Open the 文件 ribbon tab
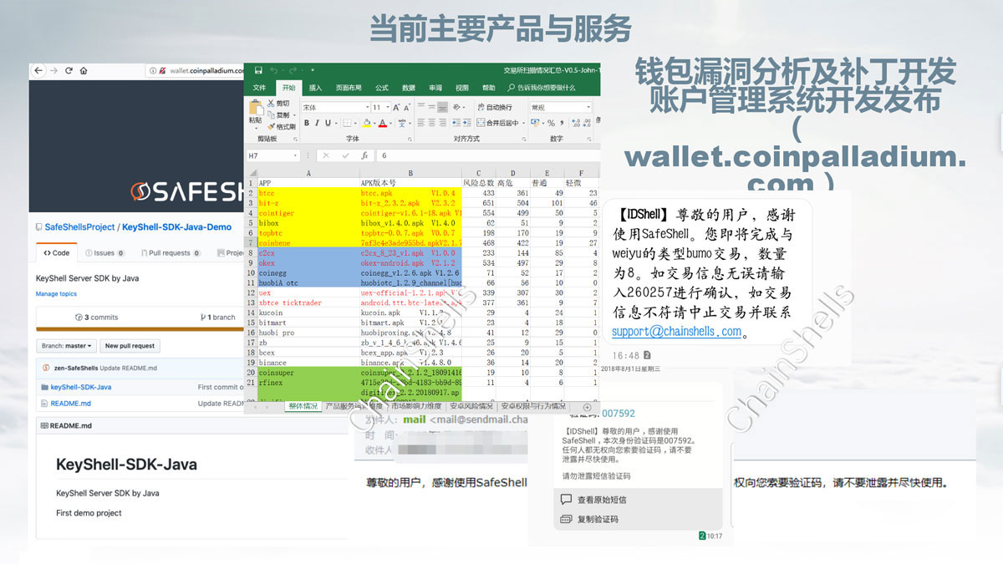 point(259,88)
